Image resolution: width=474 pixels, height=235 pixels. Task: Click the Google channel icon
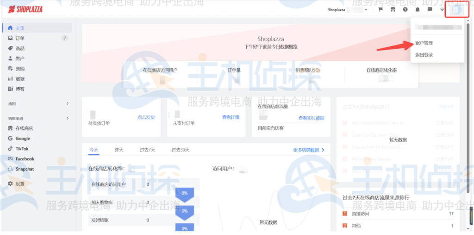(x=10, y=139)
